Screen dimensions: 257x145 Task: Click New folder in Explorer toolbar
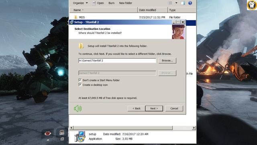point(126,3)
